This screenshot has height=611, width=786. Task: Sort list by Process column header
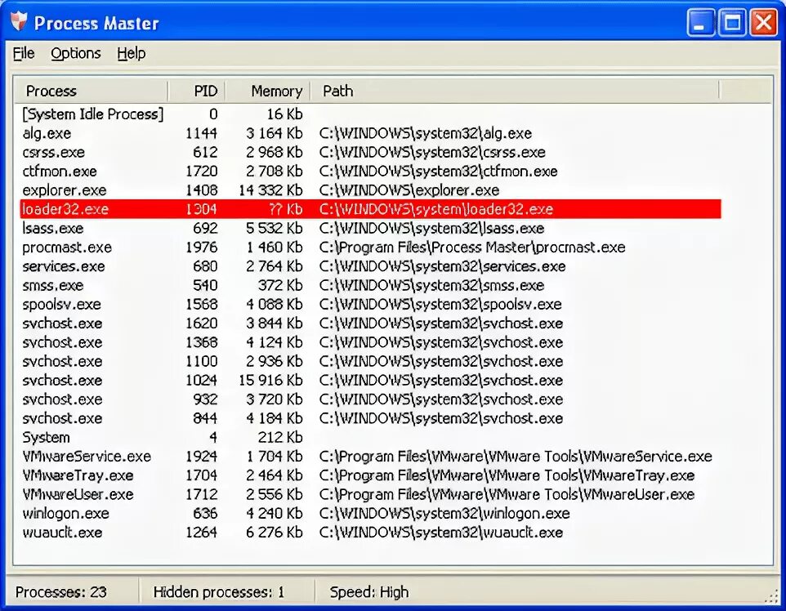91,91
